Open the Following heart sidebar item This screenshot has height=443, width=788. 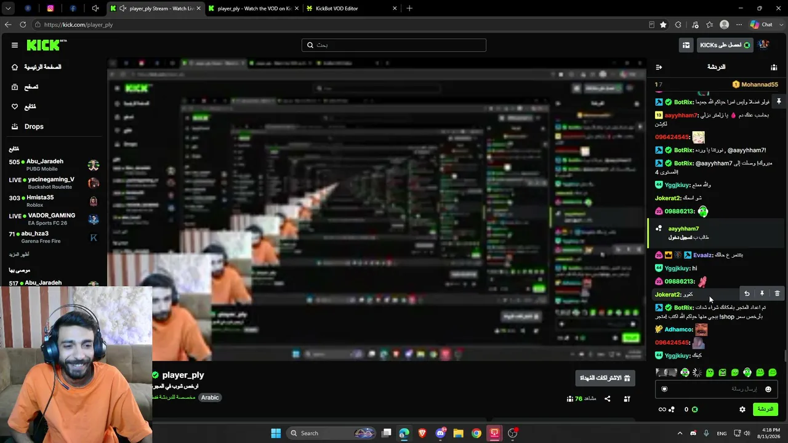point(23,106)
